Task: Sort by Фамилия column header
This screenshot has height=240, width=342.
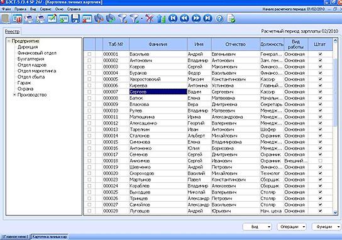Action: click(158, 44)
